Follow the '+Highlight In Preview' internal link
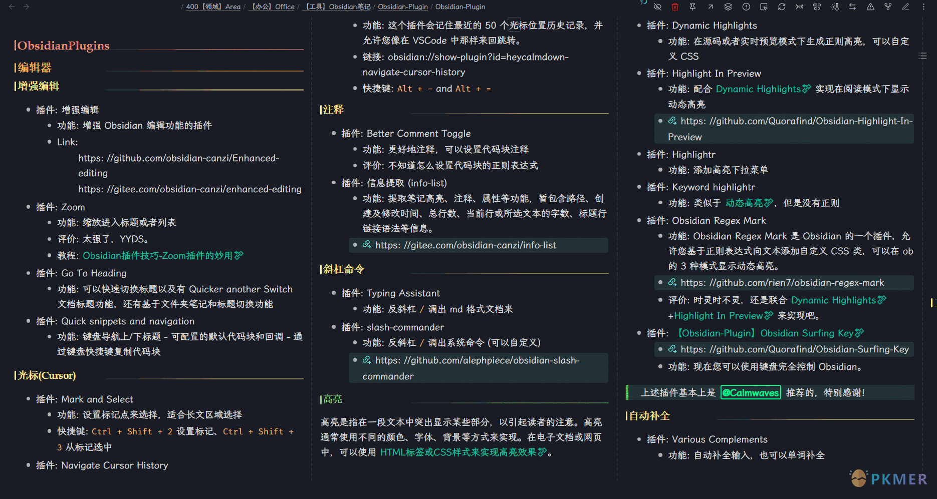 point(721,316)
